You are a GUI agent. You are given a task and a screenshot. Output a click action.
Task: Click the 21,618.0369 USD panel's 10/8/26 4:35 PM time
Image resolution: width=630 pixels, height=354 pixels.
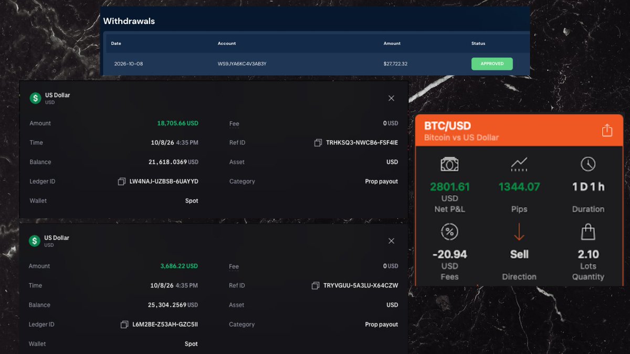pos(174,143)
